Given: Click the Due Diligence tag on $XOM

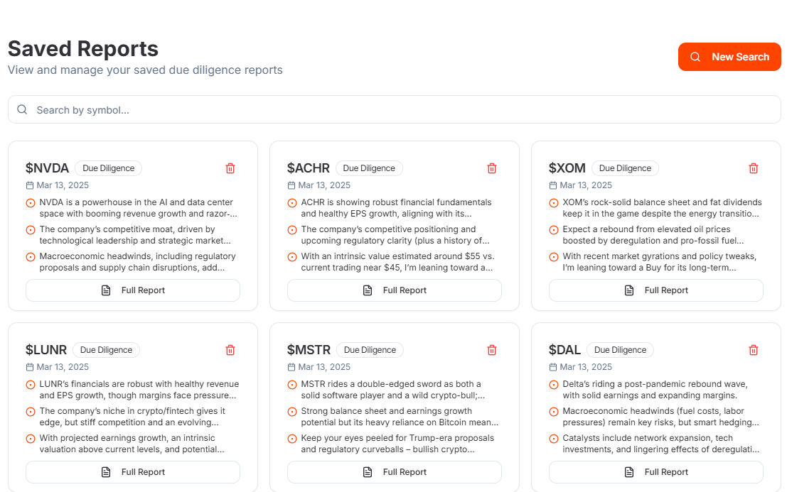Looking at the screenshot, I should tap(625, 168).
